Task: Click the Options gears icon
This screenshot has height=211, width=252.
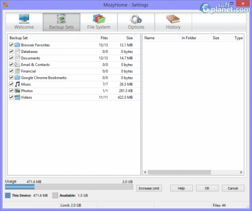Action: [x=136, y=19]
